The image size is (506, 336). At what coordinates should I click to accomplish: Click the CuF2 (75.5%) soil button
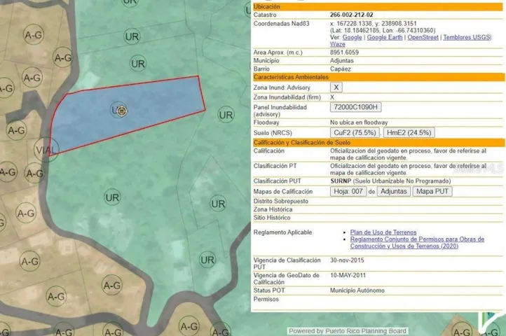pyautogui.click(x=355, y=133)
